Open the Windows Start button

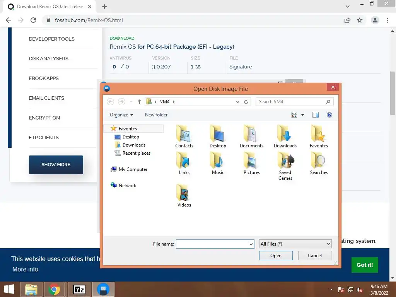click(9, 289)
